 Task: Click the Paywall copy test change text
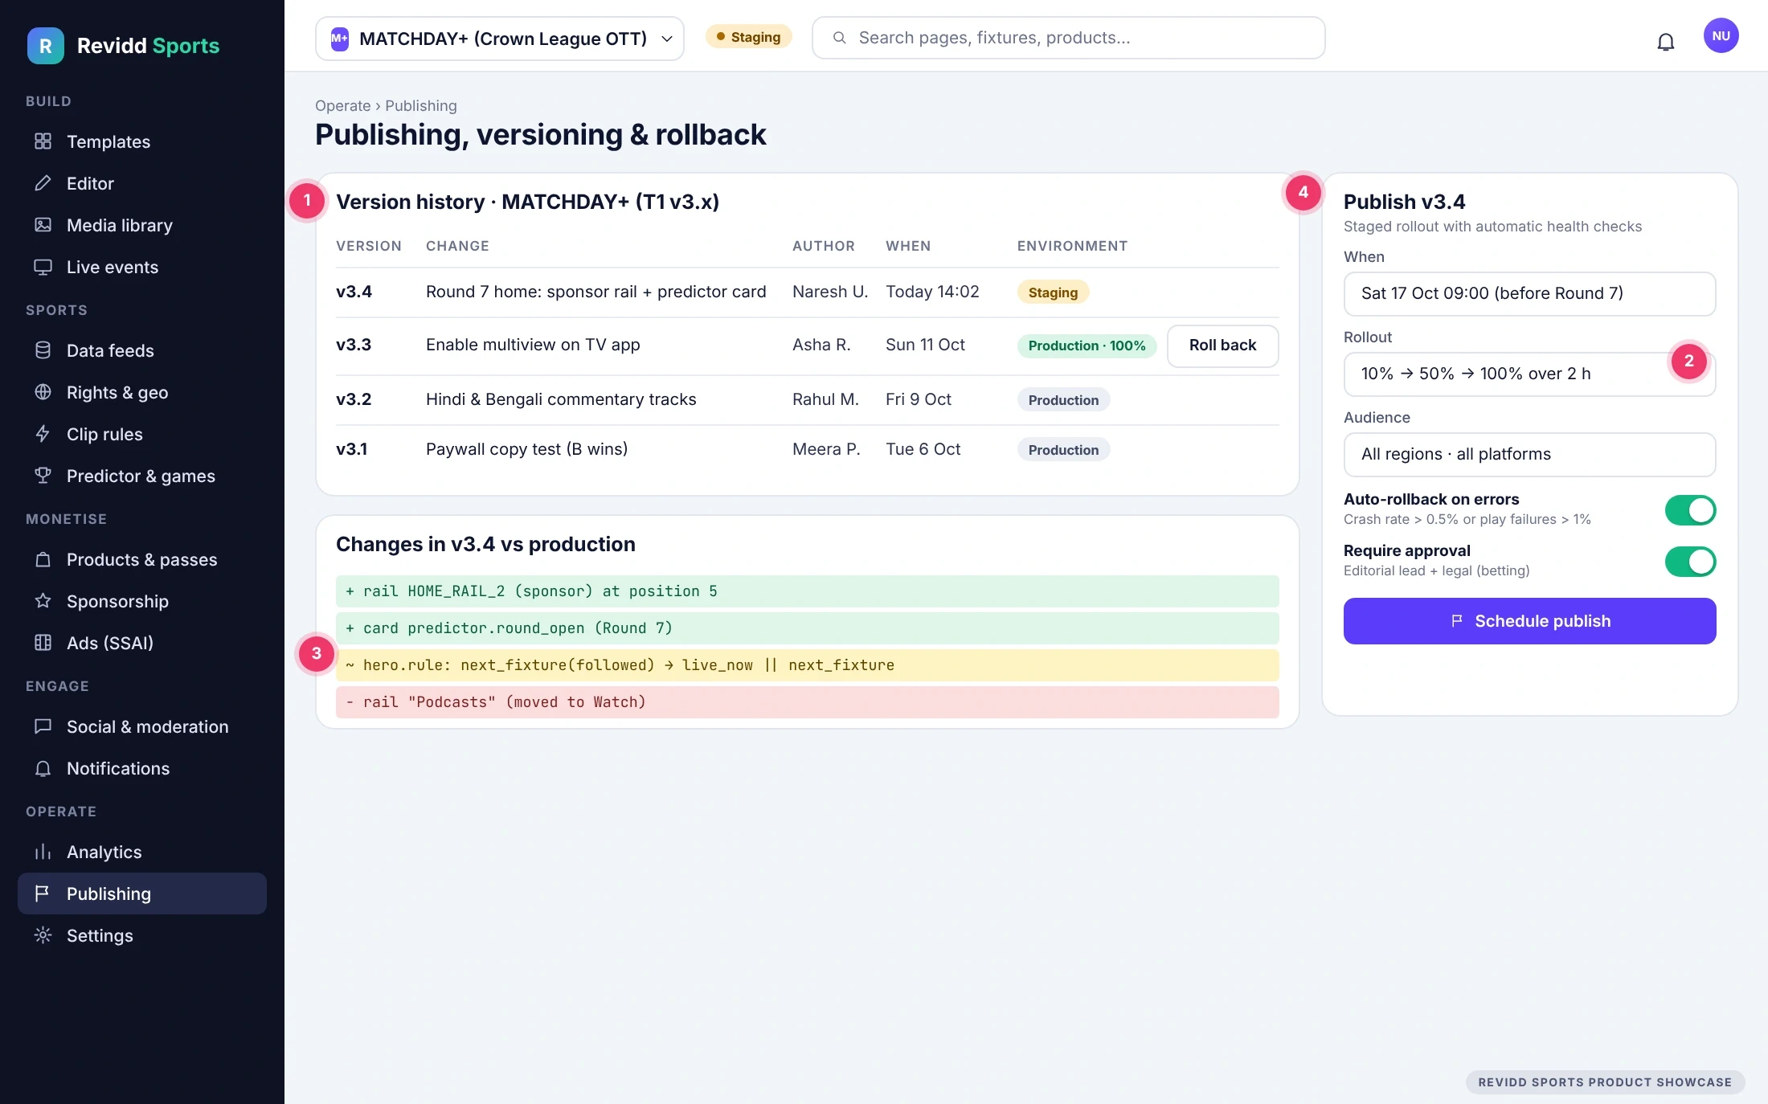[x=526, y=449]
